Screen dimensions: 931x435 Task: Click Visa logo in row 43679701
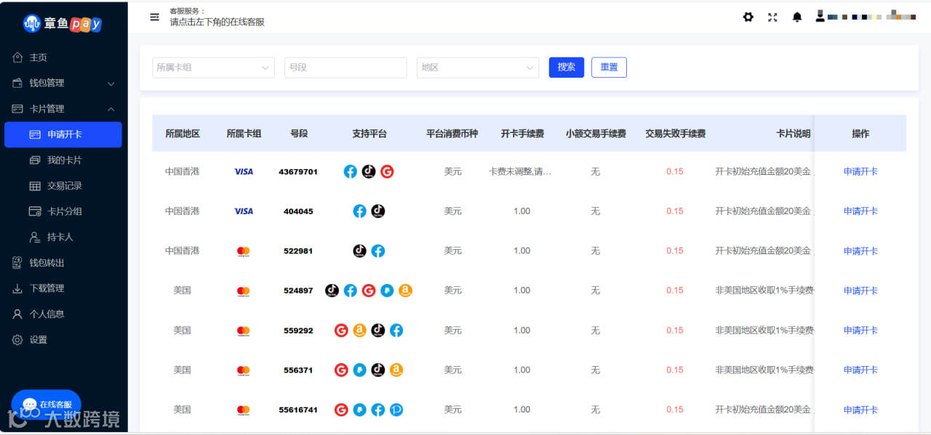click(244, 172)
